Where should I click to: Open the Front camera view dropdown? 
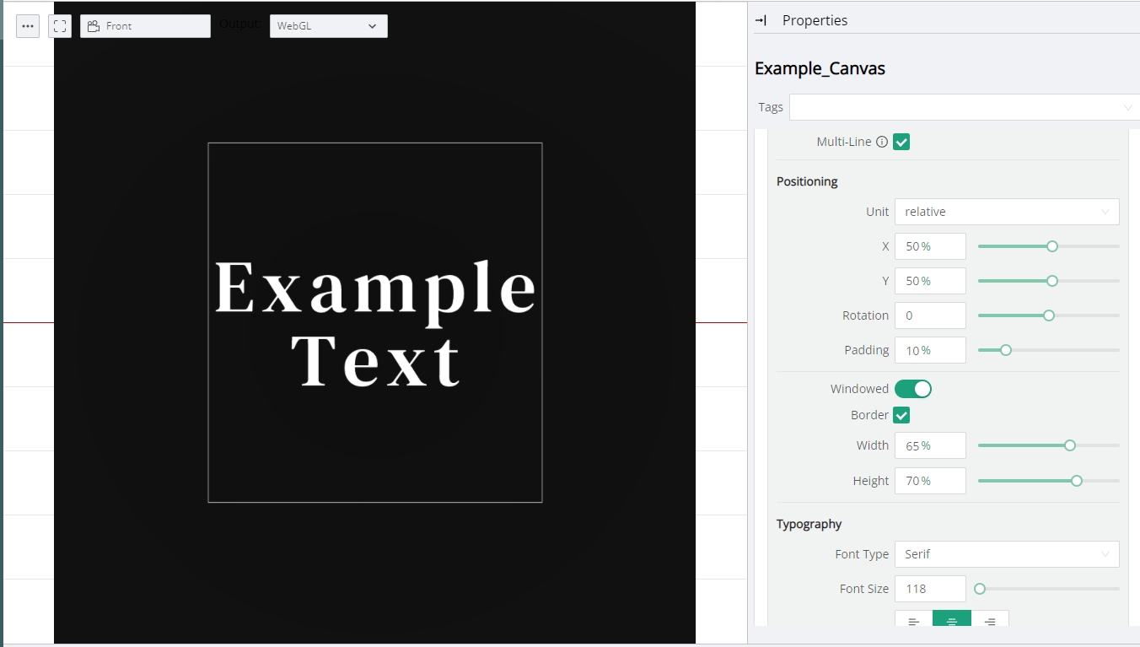coord(145,26)
